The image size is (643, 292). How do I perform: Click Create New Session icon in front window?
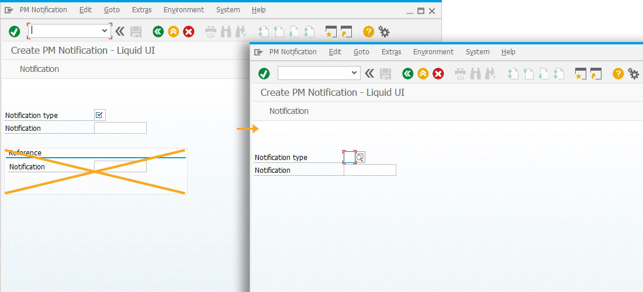tap(580, 74)
